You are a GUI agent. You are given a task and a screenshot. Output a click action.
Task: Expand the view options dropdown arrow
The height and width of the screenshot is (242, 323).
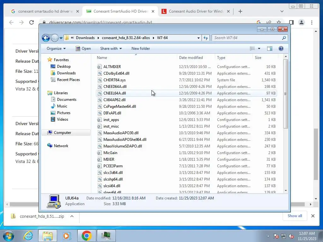coord(259,49)
